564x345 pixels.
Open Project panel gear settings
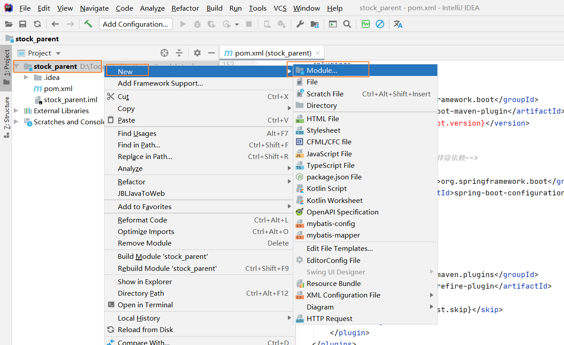[197, 53]
